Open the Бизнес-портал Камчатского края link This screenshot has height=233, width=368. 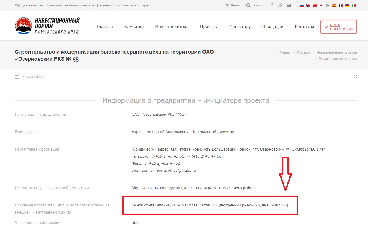pyautogui.click(x=124, y=5)
